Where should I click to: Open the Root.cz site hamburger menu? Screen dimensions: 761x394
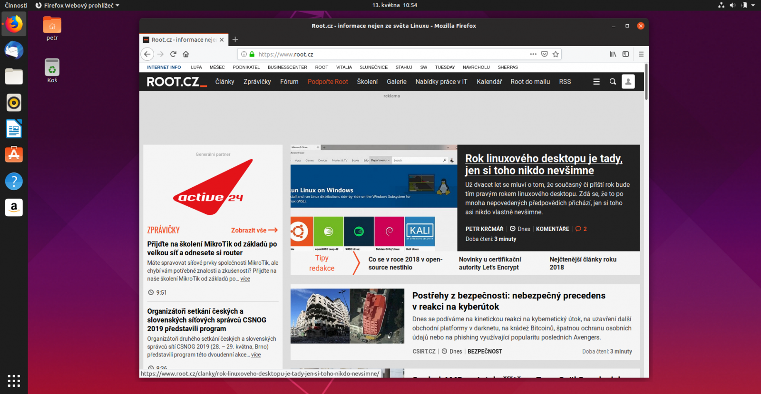(x=596, y=82)
